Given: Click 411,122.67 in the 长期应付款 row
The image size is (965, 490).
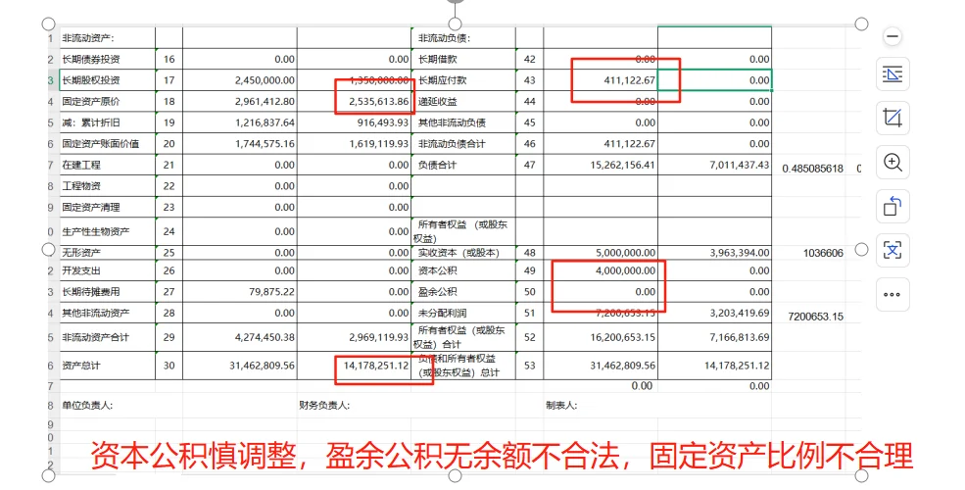Looking at the screenshot, I should 630,80.
